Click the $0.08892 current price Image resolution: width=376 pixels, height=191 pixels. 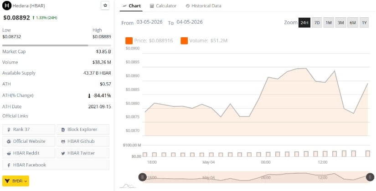[x=16, y=18]
